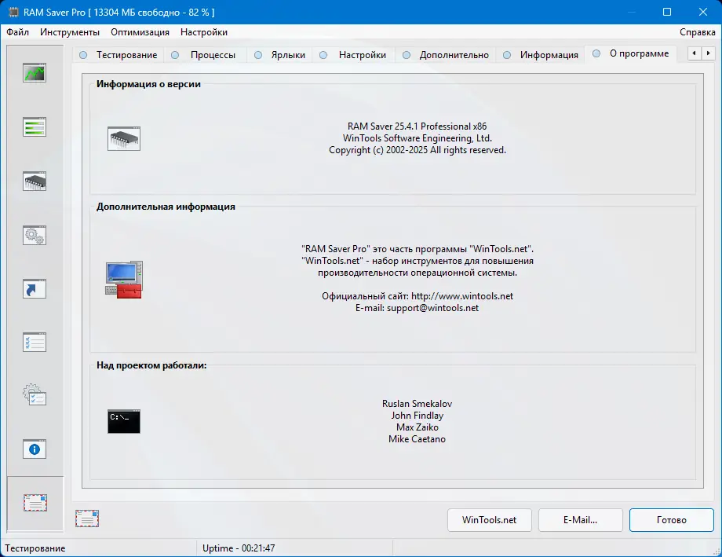Click the command prompt console icon
This screenshot has height=557, width=722.
coord(124,421)
